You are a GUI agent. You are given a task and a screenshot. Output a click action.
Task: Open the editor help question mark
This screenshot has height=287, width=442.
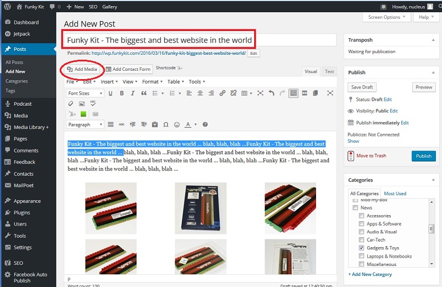(x=205, y=124)
